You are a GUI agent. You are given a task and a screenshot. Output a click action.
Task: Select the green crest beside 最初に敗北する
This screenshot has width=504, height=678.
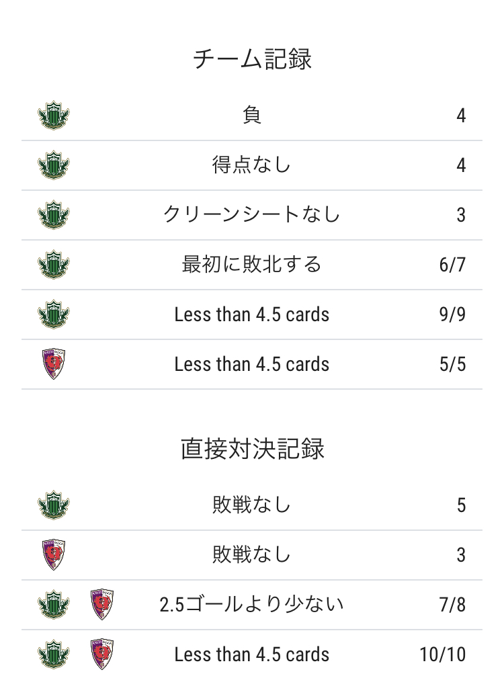(x=54, y=265)
